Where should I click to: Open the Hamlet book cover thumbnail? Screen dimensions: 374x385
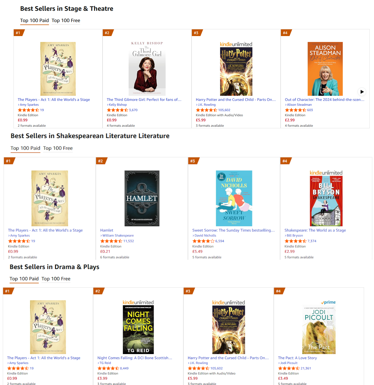[142, 198]
